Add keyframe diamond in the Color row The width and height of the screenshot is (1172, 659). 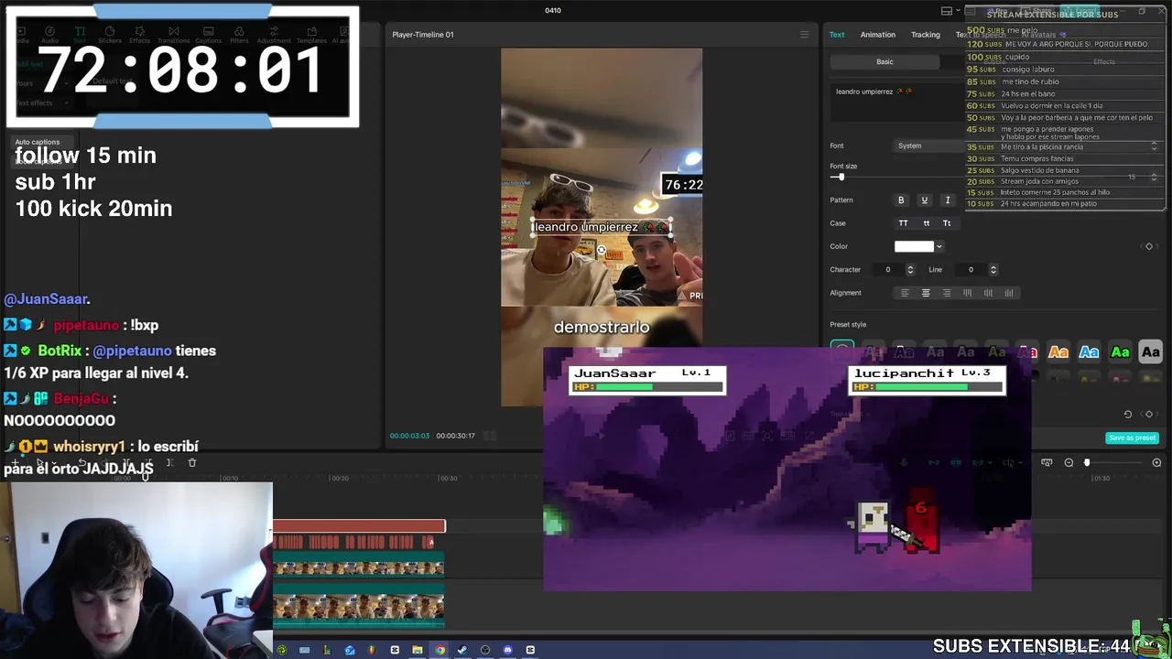click(1149, 246)
